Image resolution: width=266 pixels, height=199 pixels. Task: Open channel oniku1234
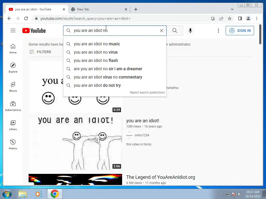142,135
